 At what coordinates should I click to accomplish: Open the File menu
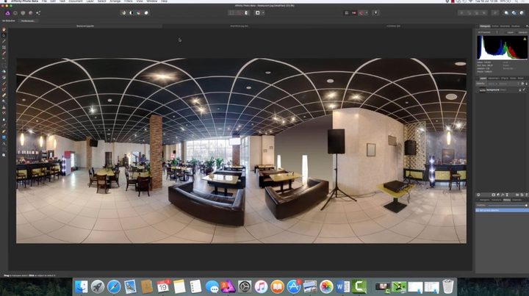(x=44, y=1)
